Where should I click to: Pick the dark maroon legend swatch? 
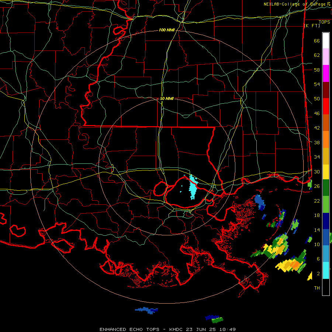(x=326, y=90)
